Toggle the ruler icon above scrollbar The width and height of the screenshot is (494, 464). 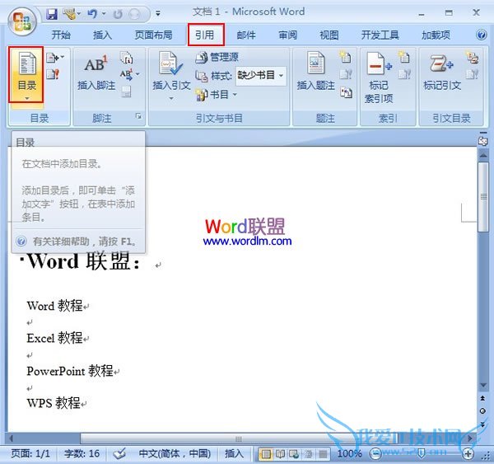click(482, 140)
